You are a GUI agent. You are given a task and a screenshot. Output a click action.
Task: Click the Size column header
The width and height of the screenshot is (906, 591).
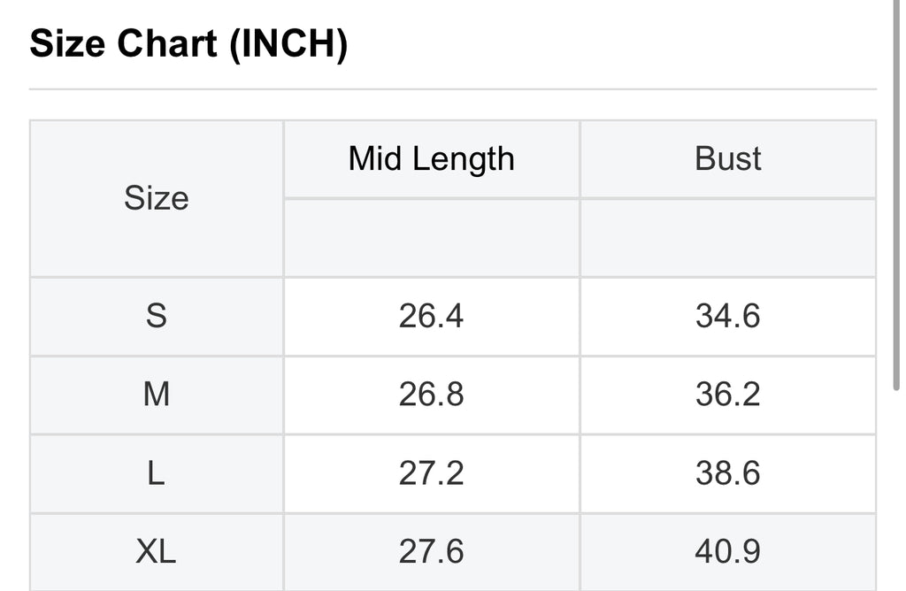[157, 198]
